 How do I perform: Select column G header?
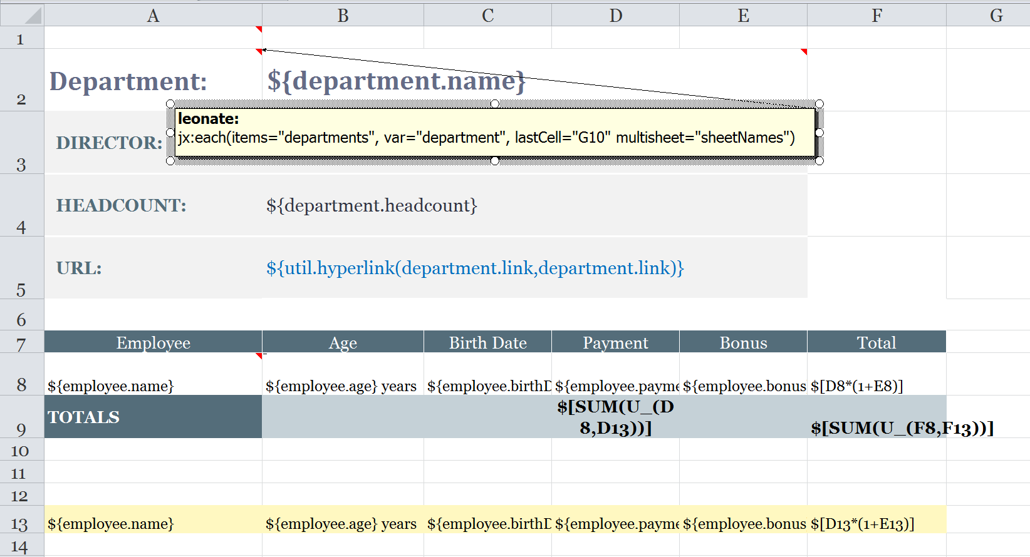coord(996,16)
